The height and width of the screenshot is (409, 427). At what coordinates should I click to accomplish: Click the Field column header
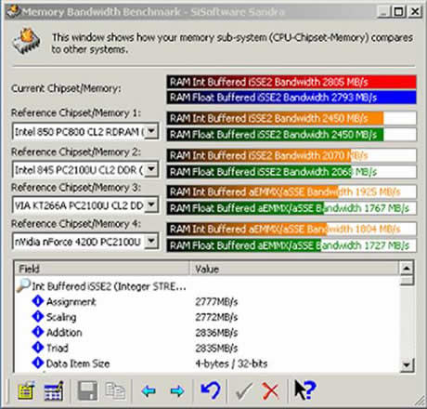point(102,269)
